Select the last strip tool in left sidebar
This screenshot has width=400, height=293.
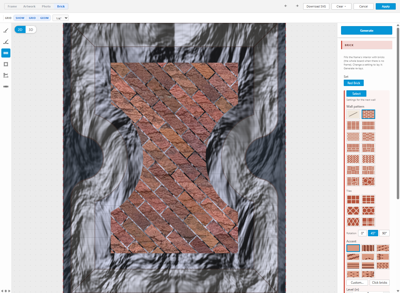click(x=6, y=87)
